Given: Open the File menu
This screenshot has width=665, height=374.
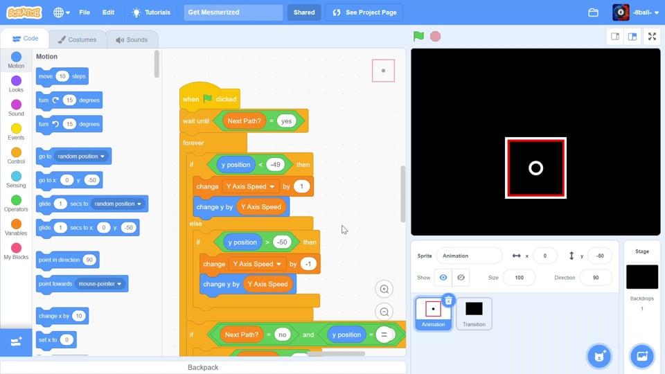Looking at the screenshot, I should 85,12.
